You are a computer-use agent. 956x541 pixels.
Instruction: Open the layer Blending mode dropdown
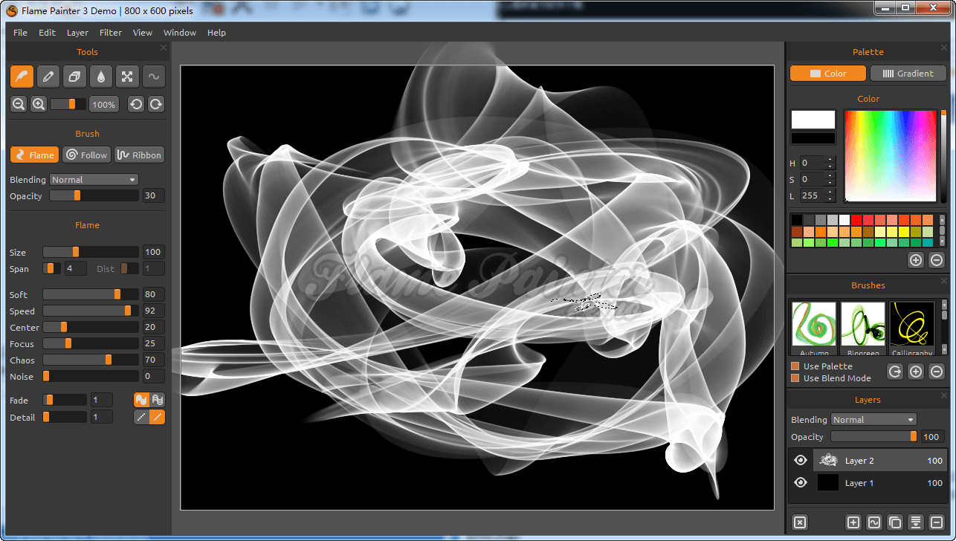pyautogui.click(x=873, y=419)
